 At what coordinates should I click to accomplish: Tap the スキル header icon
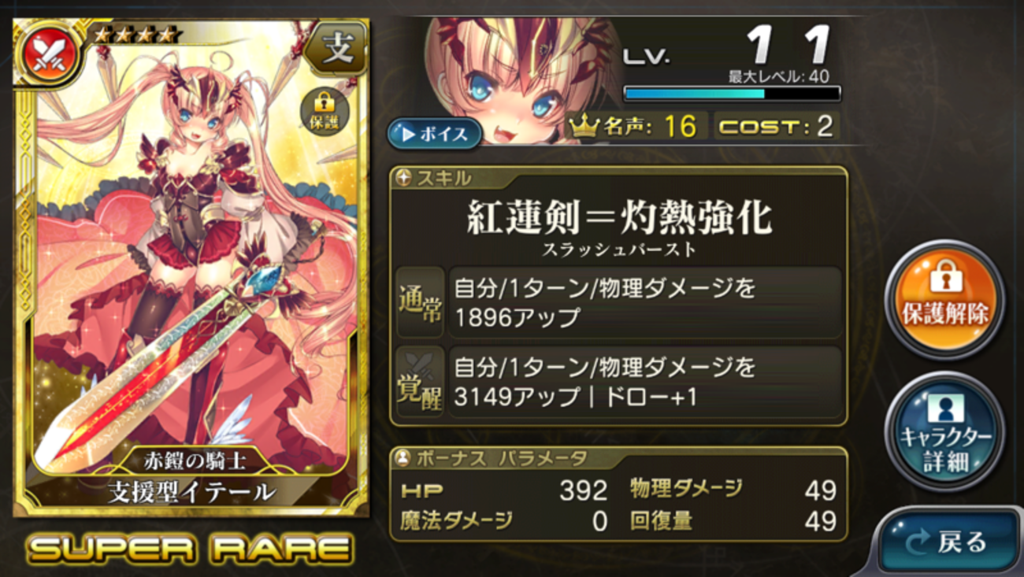click(403, 178)
